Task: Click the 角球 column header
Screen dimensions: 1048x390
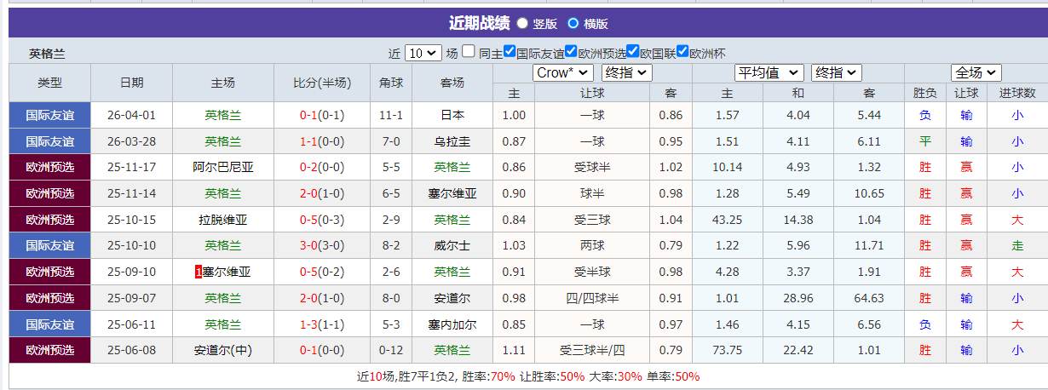Action: (x=391, y=83)
